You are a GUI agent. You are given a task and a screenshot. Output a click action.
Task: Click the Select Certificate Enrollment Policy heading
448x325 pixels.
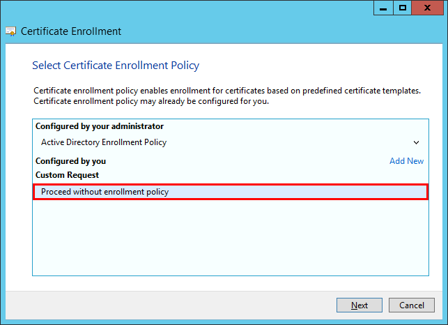[116, 66]
